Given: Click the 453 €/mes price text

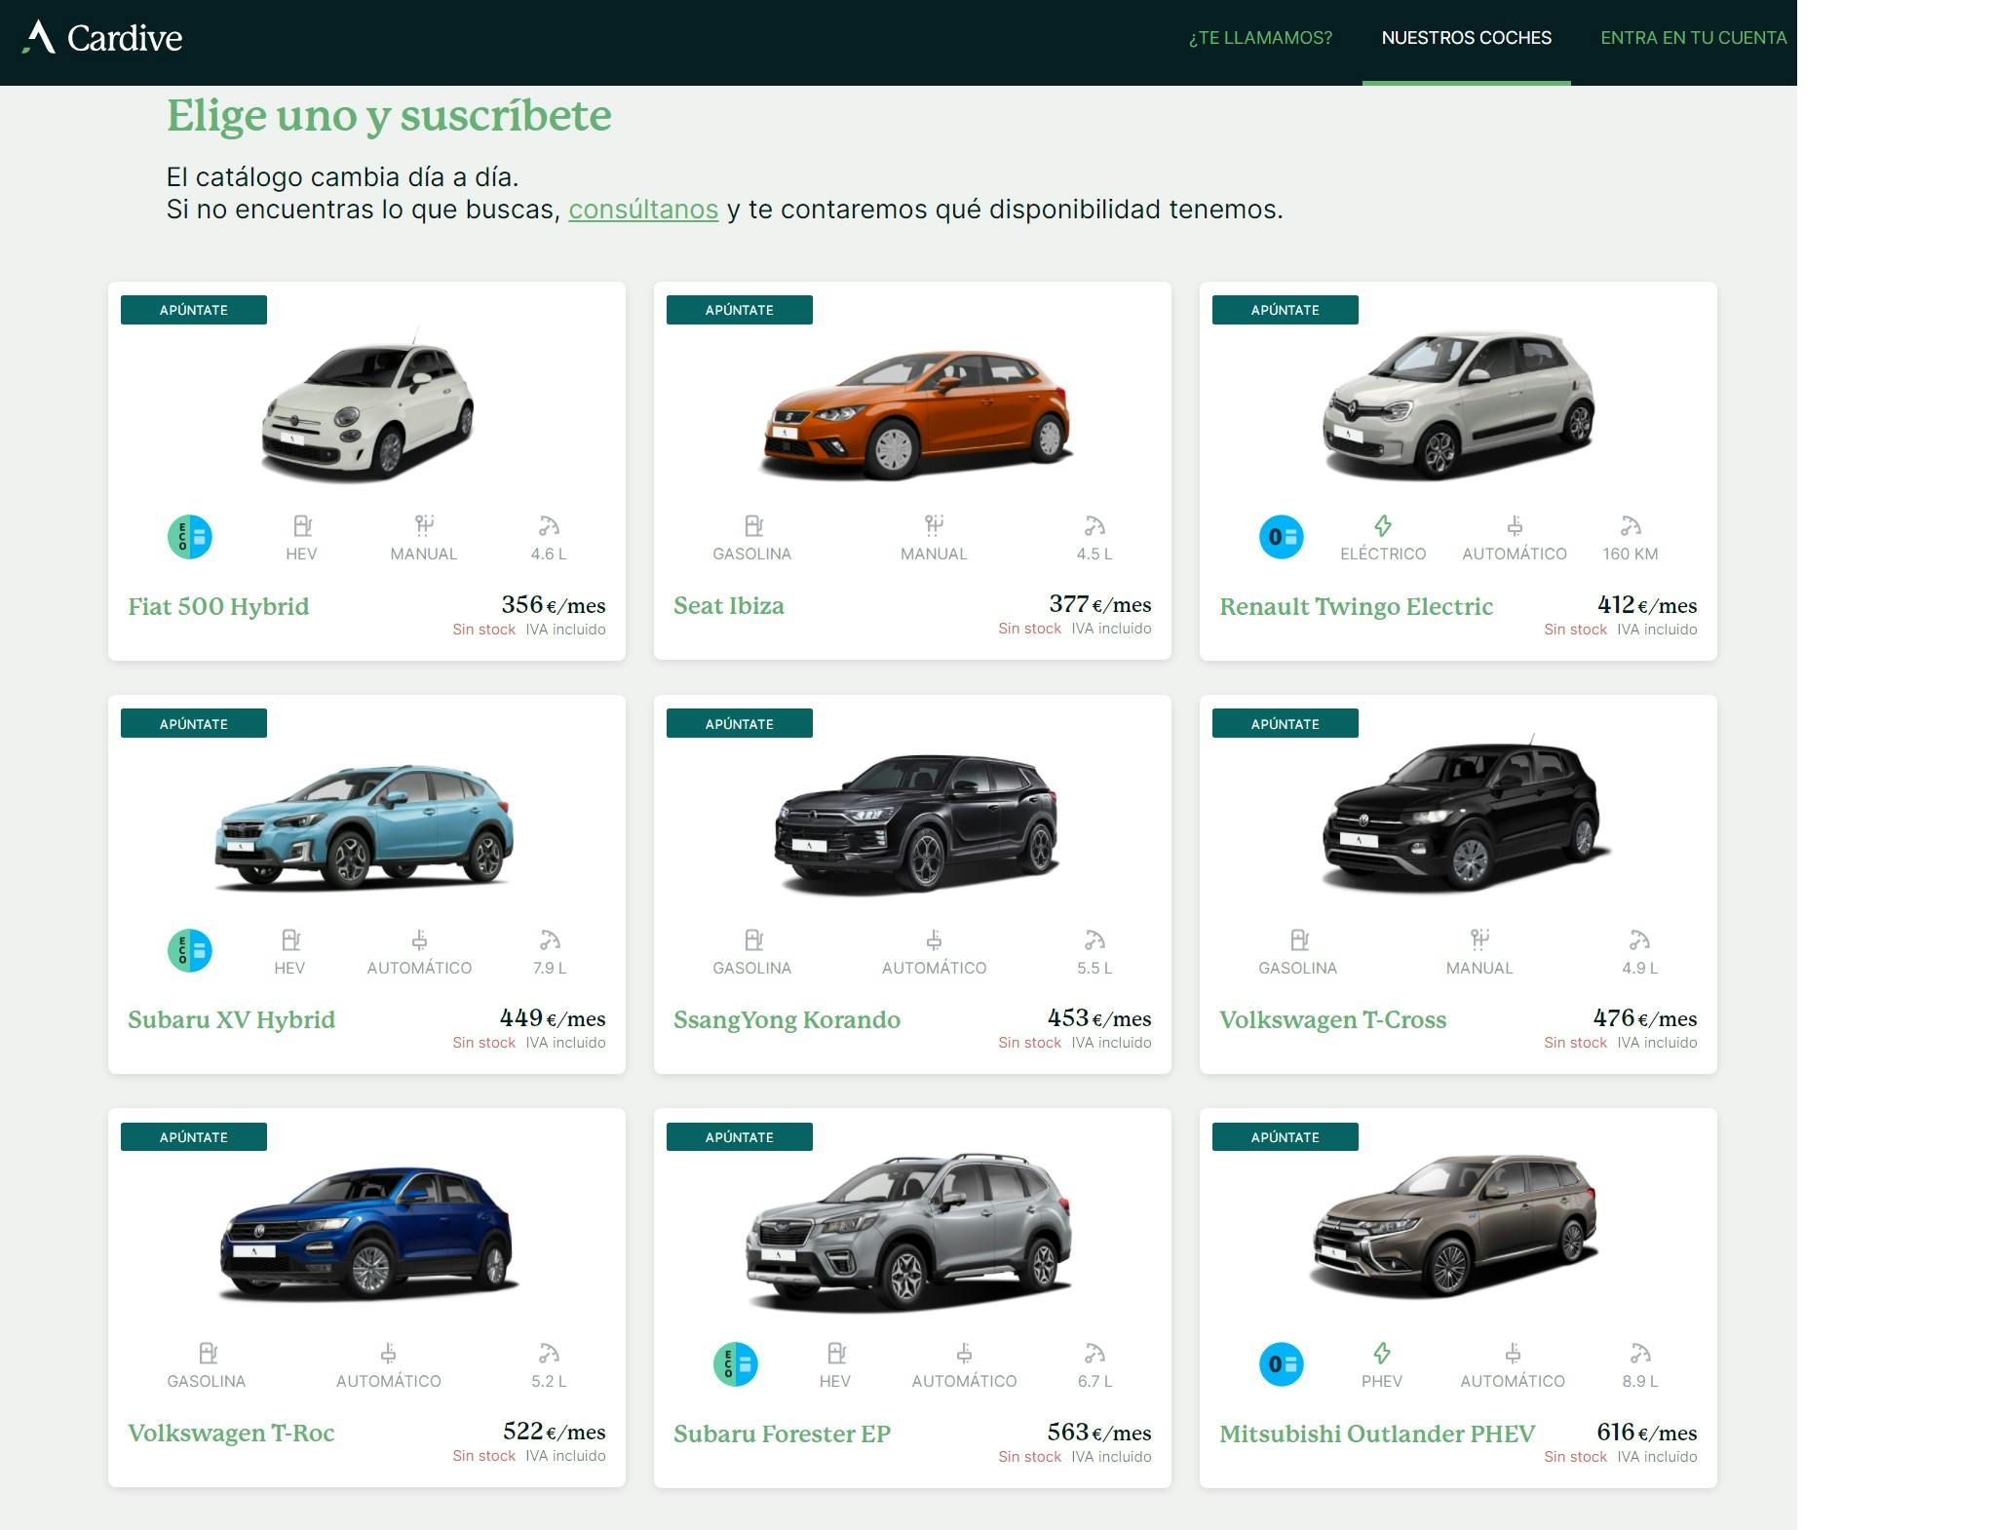Looking at the screenshot, I should tap(1098, 1018).
